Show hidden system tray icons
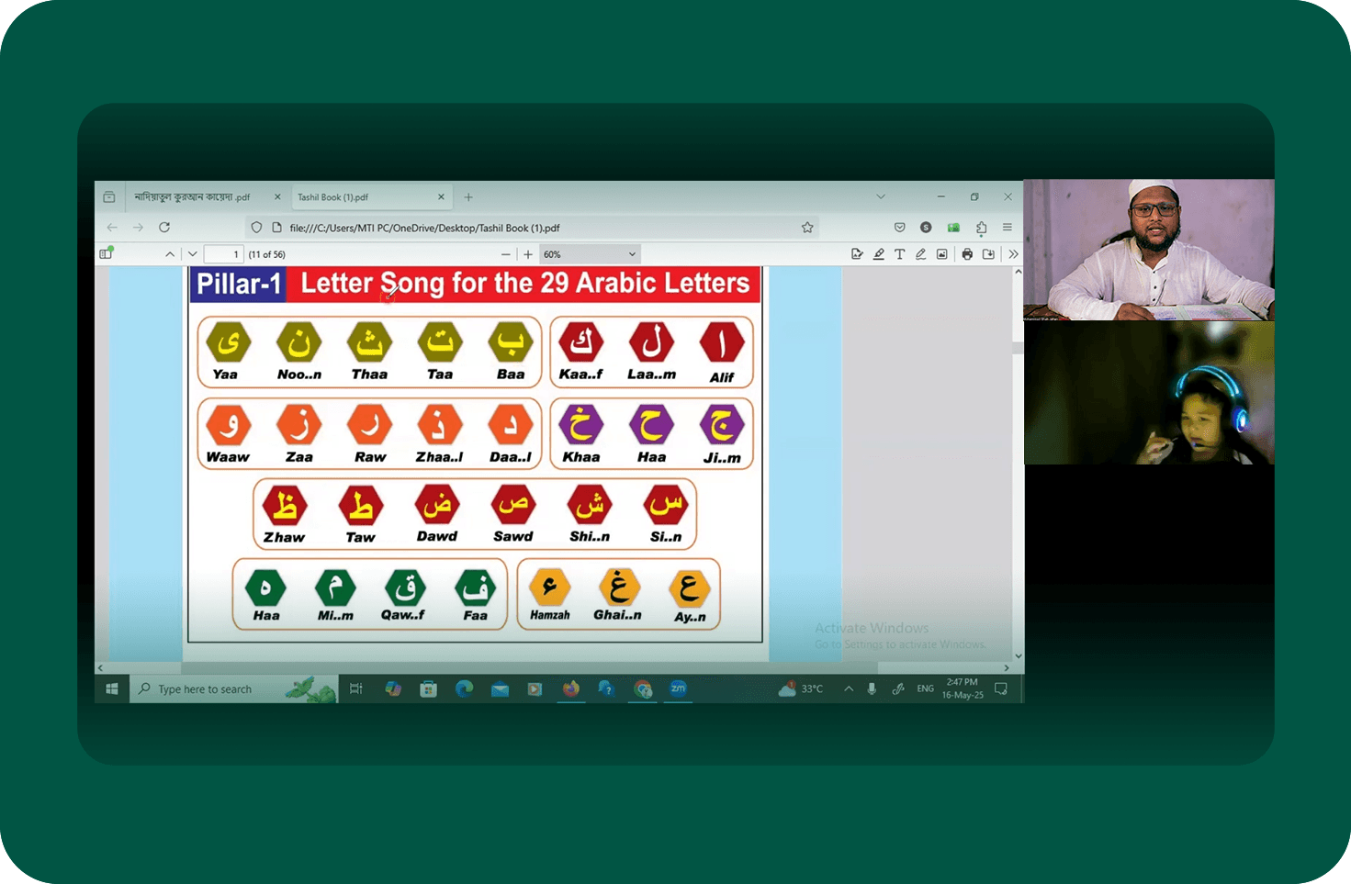 click(849, 689)
